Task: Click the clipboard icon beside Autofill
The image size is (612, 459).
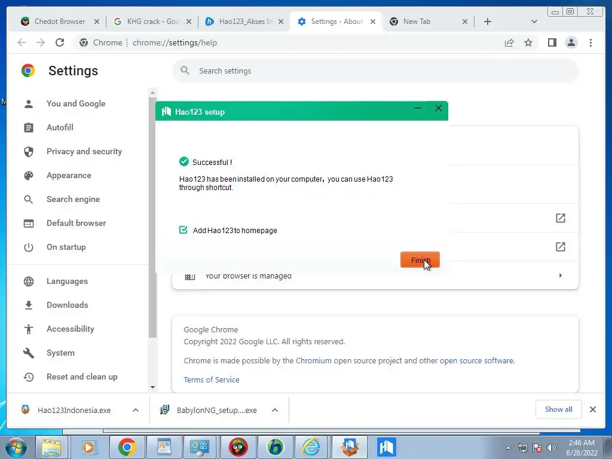Action: [29, 128]
